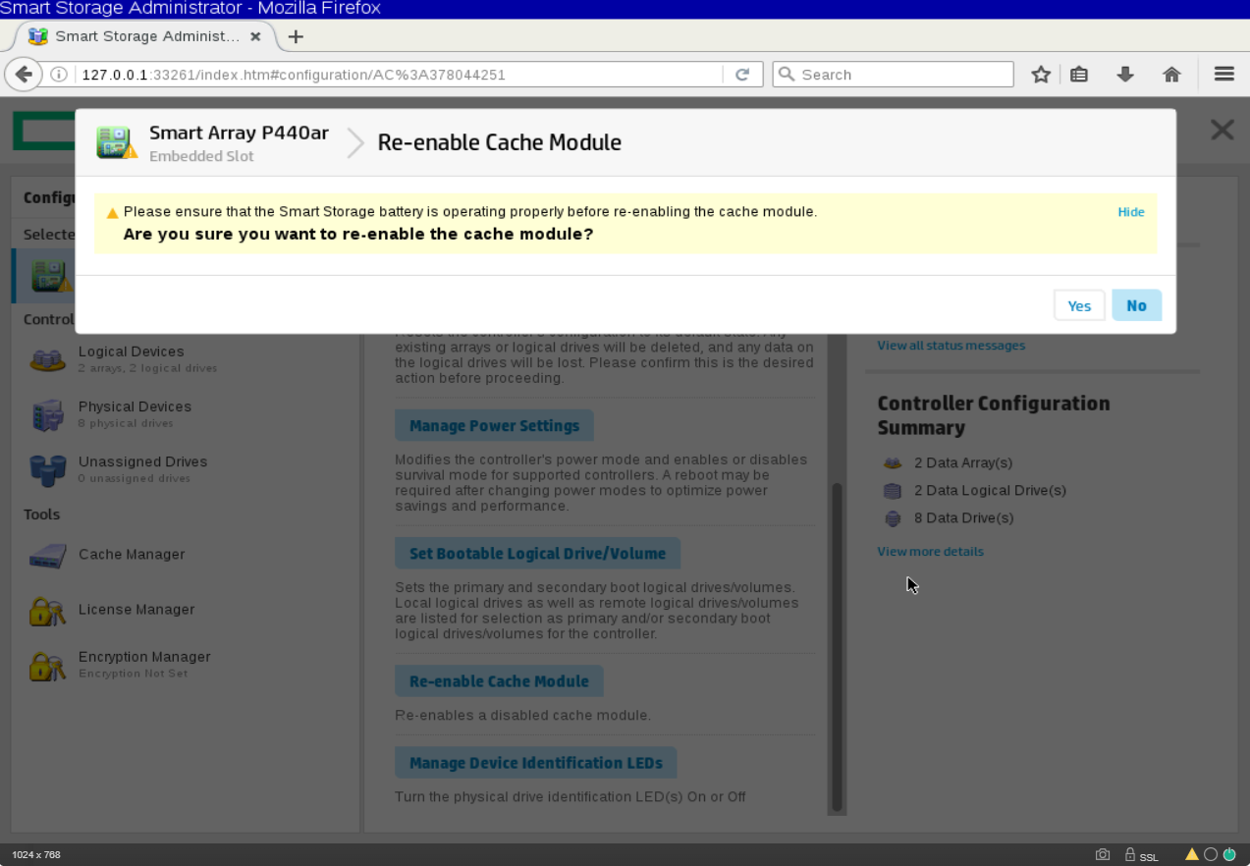
Task: Open the Firefox hamburger menu
Action: pyautogui.click(x=1223, y=75)
